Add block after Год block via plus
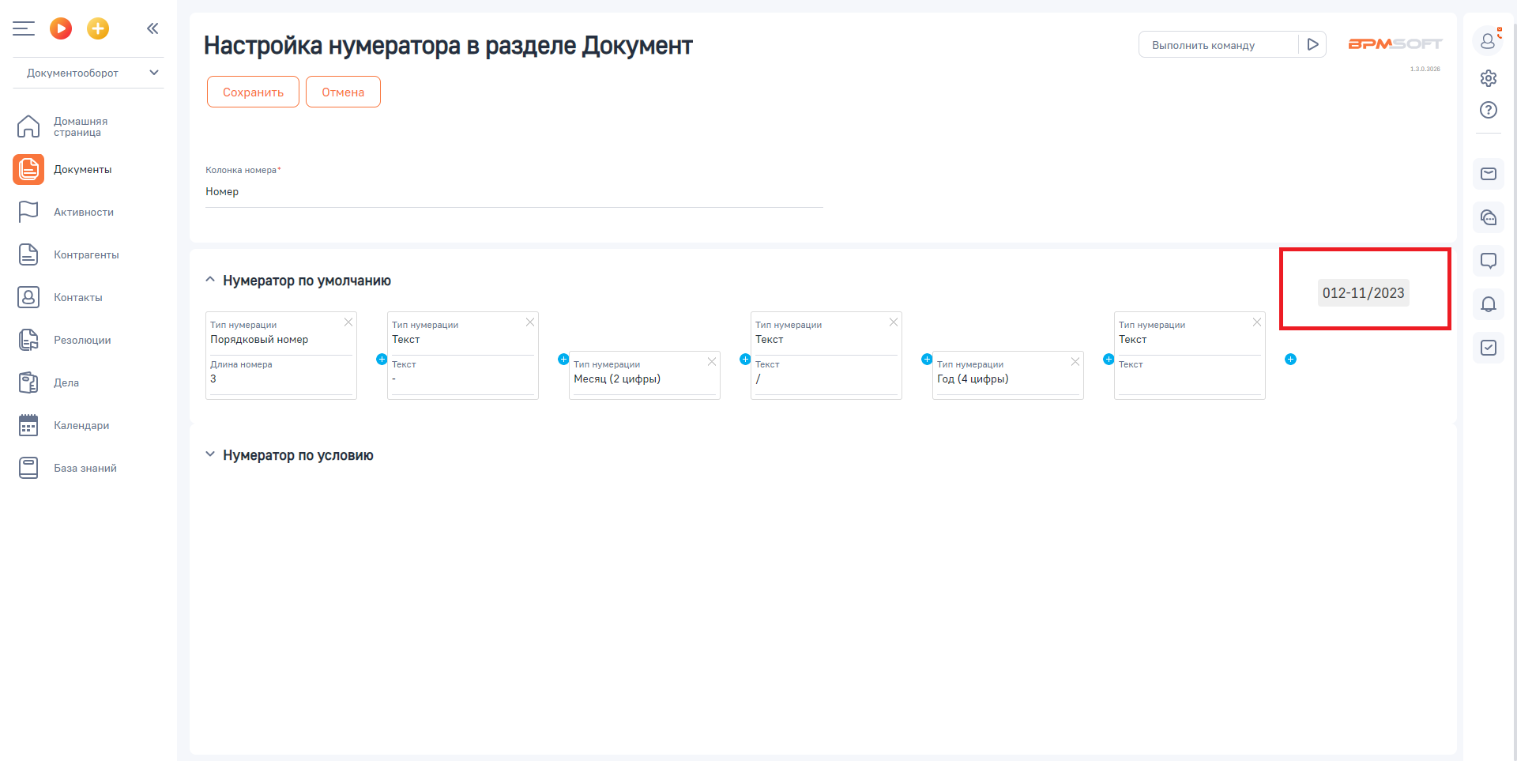 [x=1109, y=359]
